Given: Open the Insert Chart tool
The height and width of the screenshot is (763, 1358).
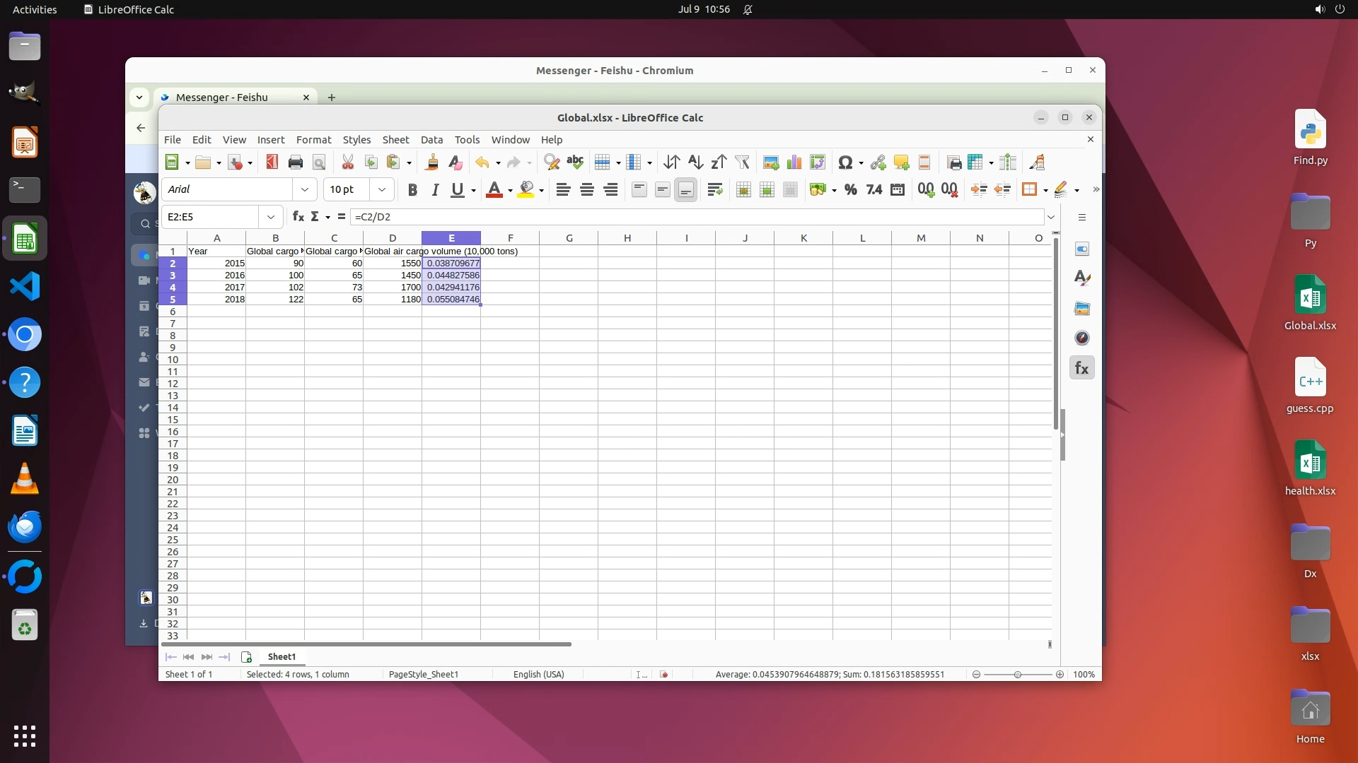Looking at the screenshot, I should tap(794, 162).
